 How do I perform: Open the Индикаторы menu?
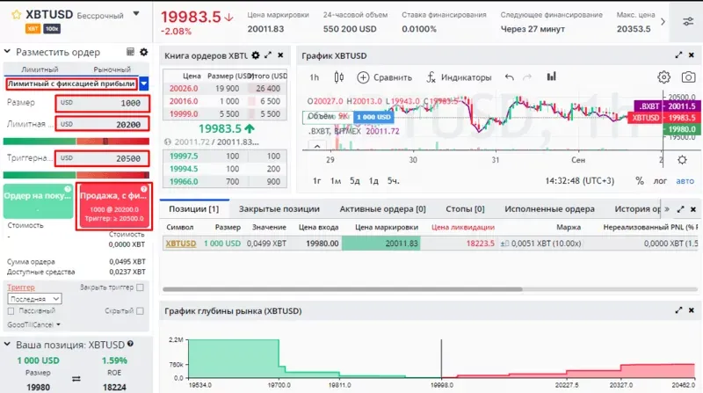pyautogui.click(x=459, y=77)
